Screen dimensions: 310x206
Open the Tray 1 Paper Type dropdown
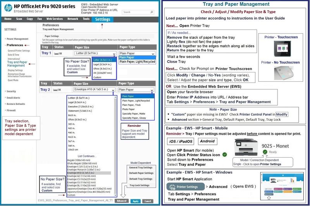[x=137, y=53]
